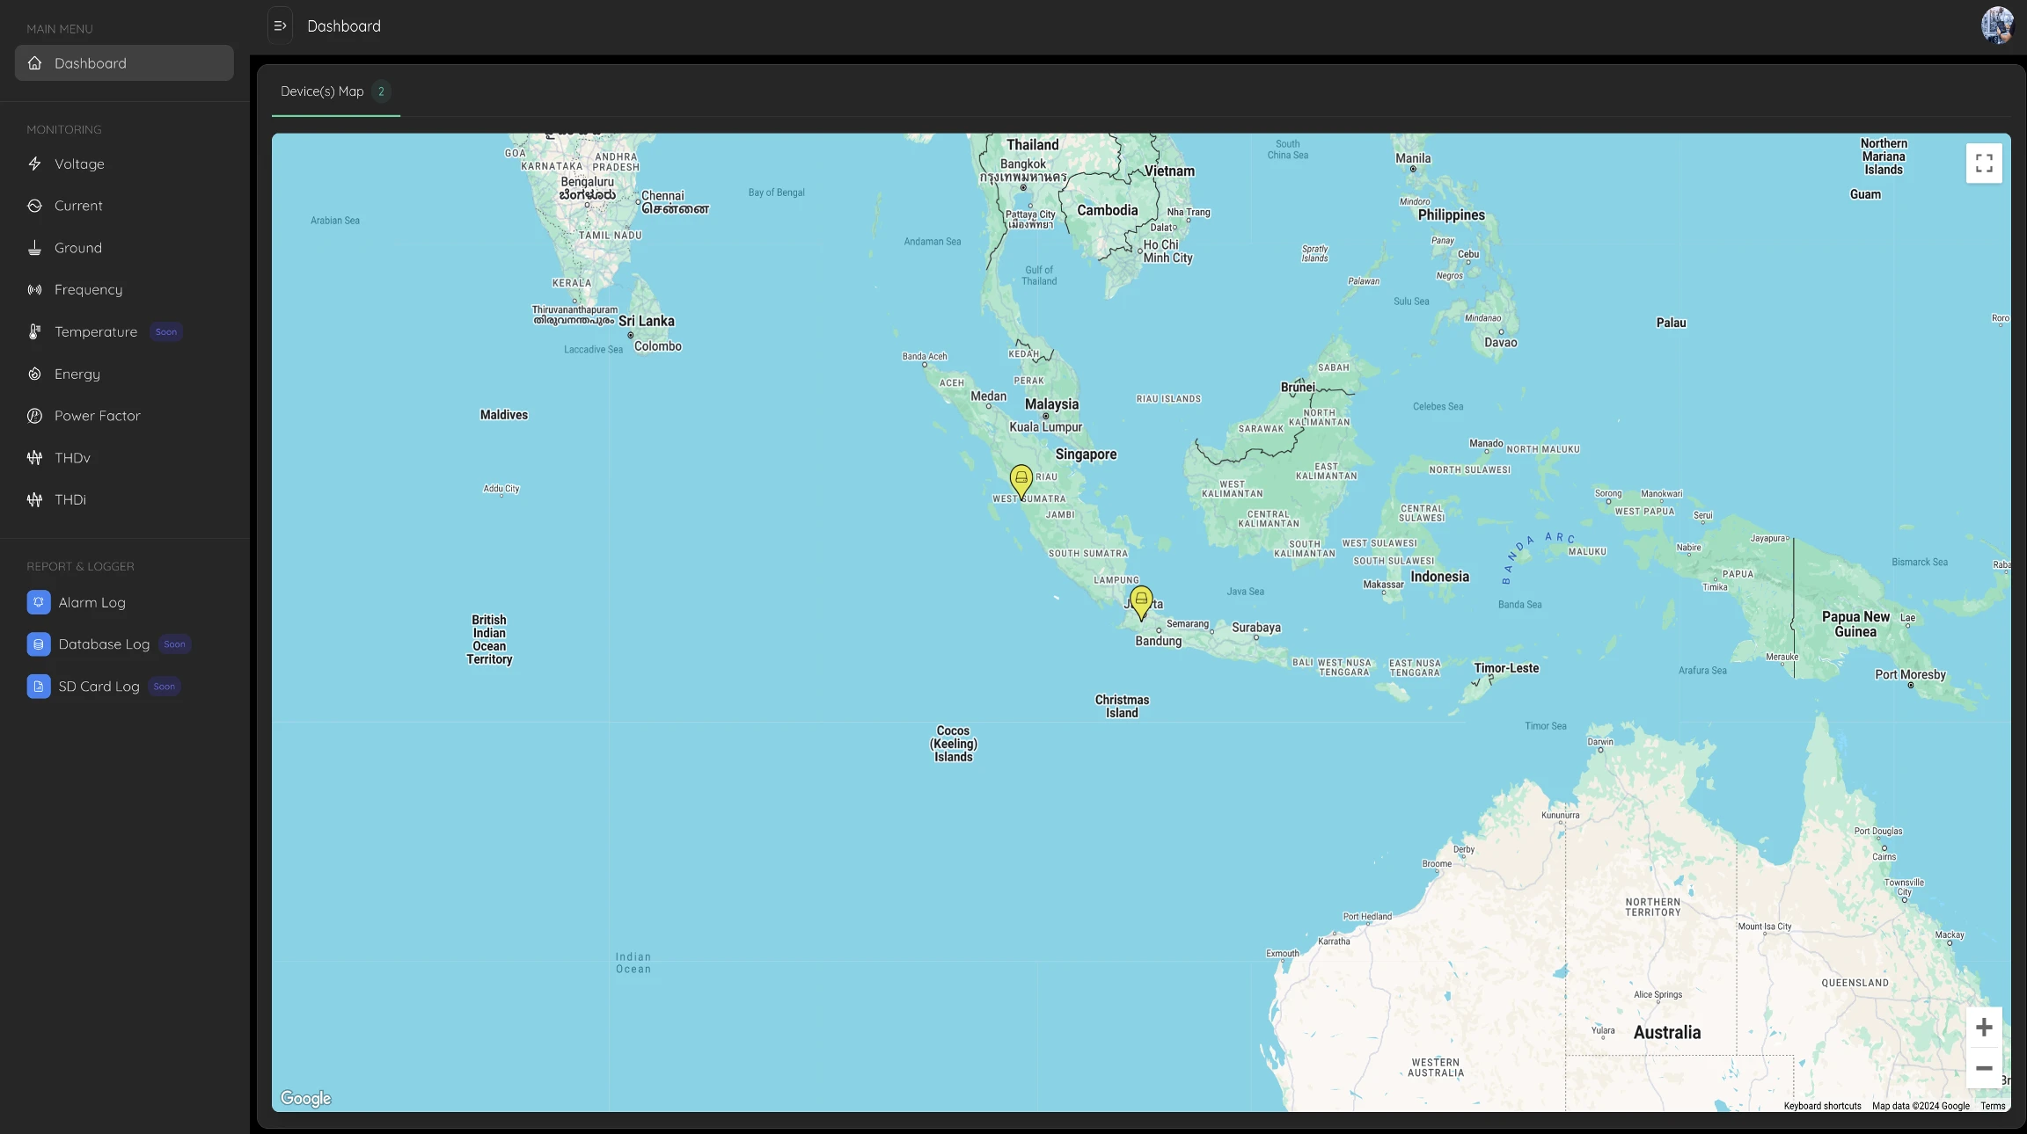Viewport: 2027px width, 1134px height.
Task: Select the Ground menu icon
Action: pyautogui.click(x=34, y=248)
